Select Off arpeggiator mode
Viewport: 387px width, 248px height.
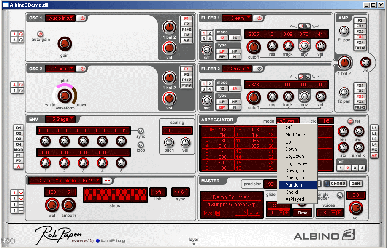pyautogui.click(x=298, y=128)
